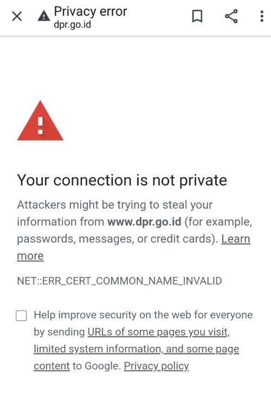Enable the help improve security checkbox
Viewport: 271px width, 394px height.
[21, 315]
